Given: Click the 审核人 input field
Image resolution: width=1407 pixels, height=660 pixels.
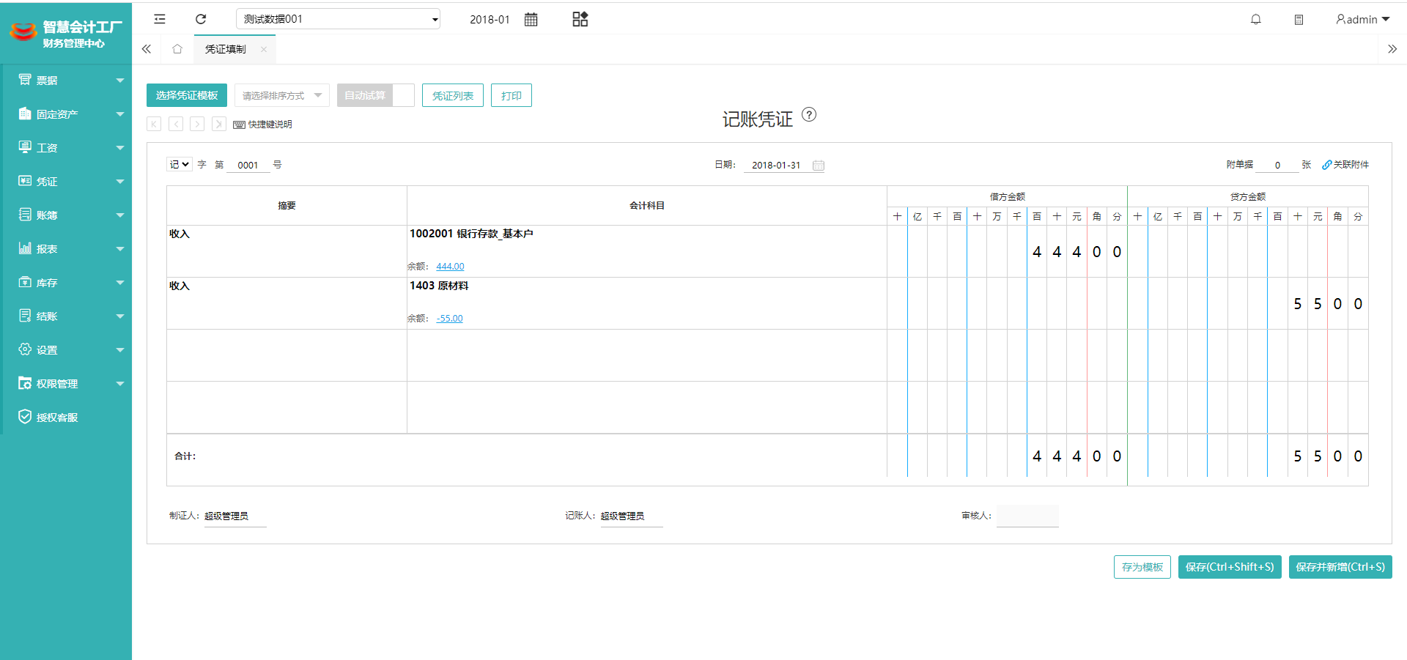Looking at the screenshot, I should click(x=1027, y=516).
